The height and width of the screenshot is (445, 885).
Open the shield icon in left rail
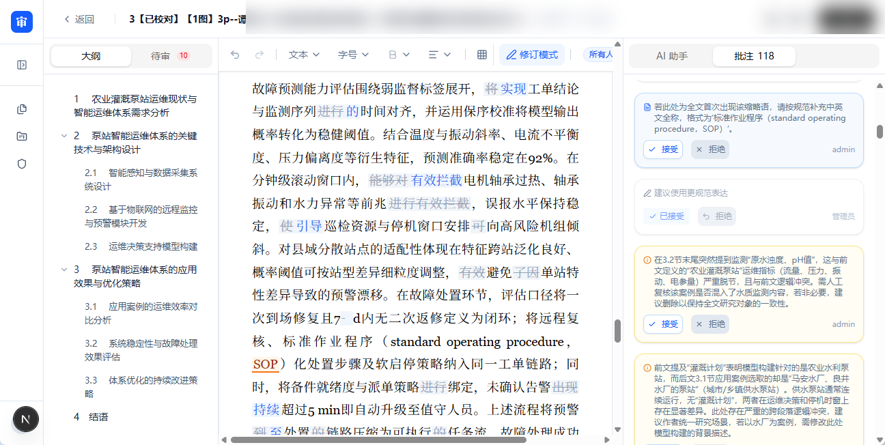coord(22,164)
